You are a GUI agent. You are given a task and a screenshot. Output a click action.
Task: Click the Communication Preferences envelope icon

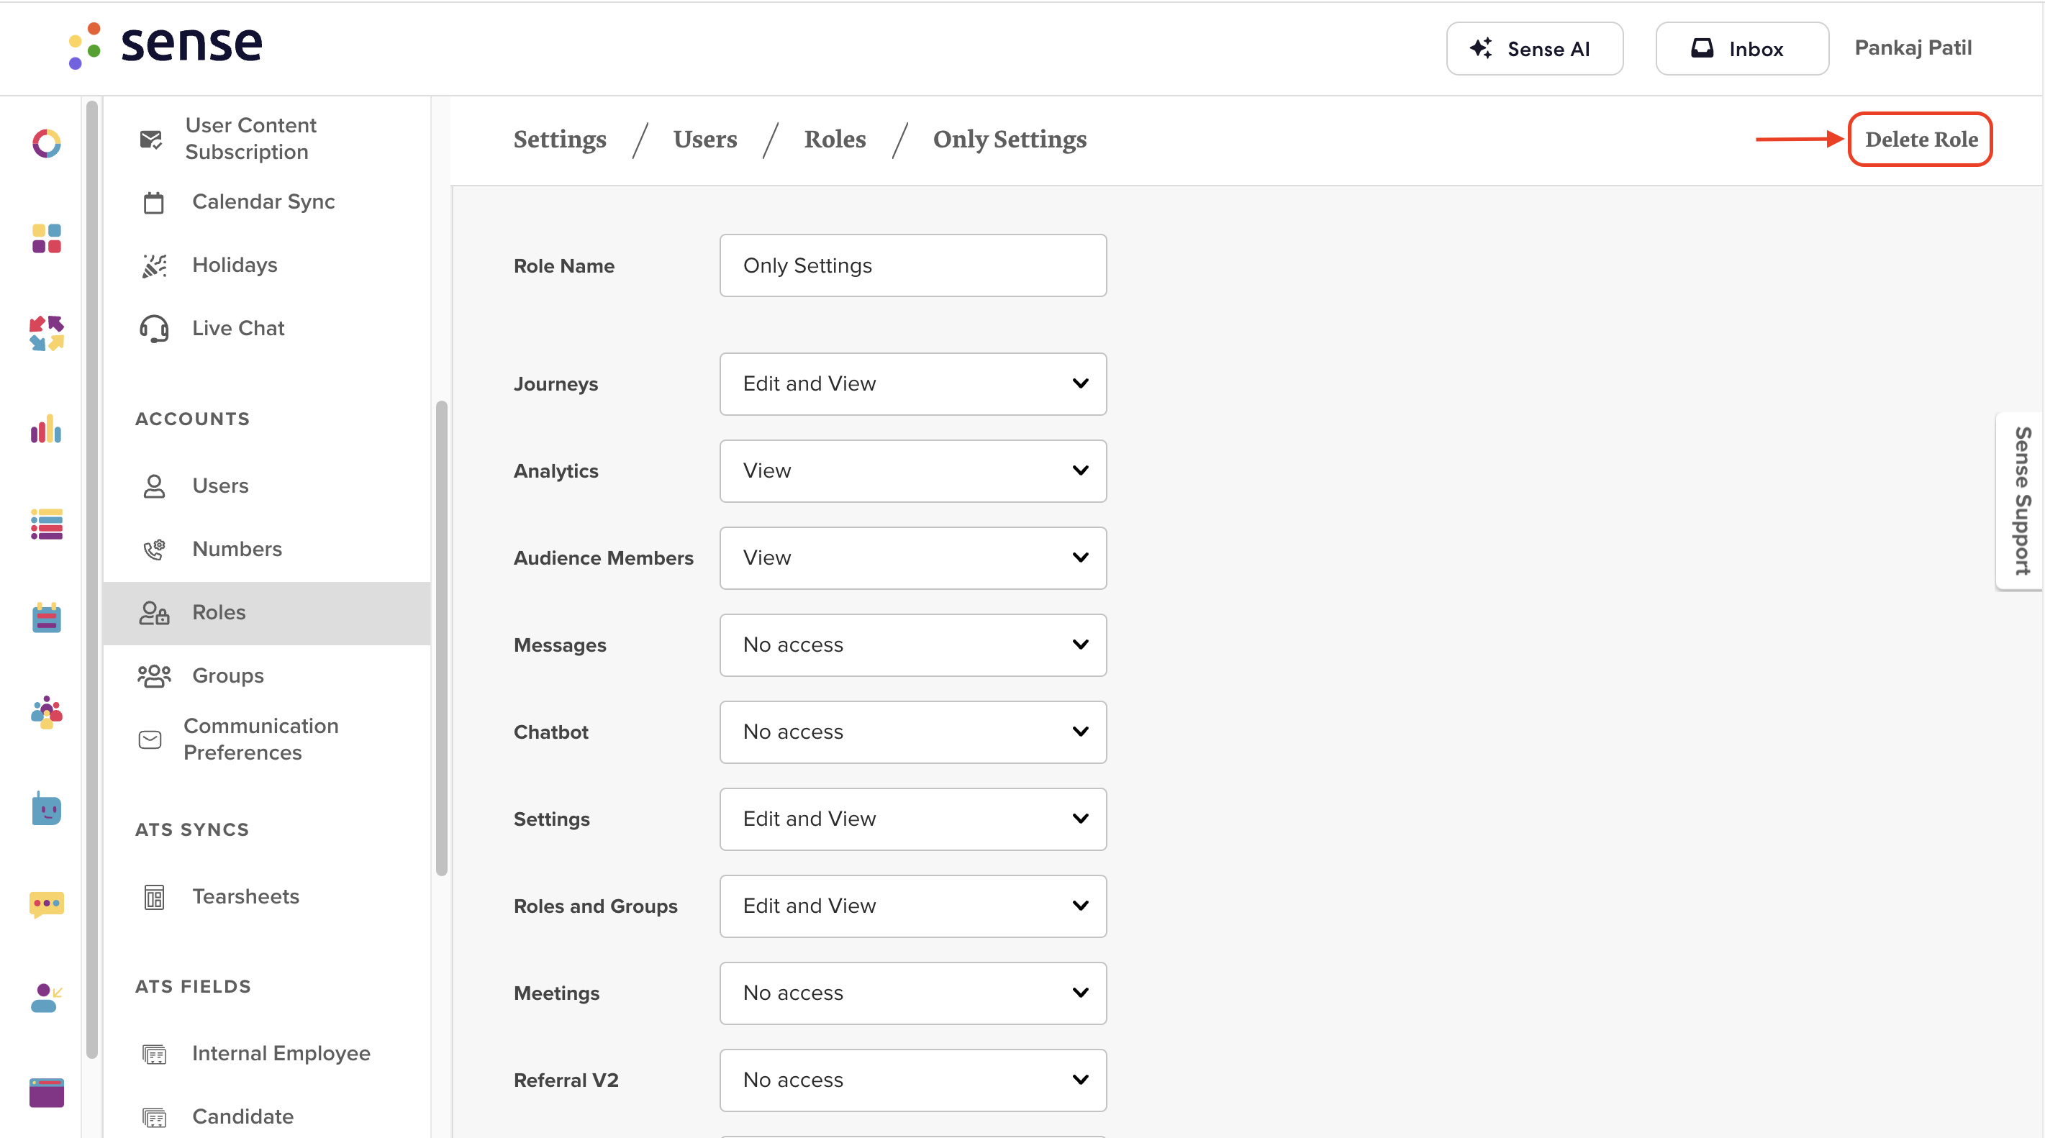point(150,739)
